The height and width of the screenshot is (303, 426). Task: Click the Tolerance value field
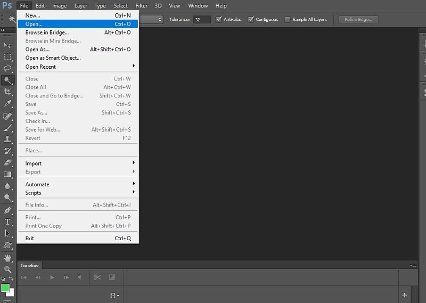(x=202, y=20)
